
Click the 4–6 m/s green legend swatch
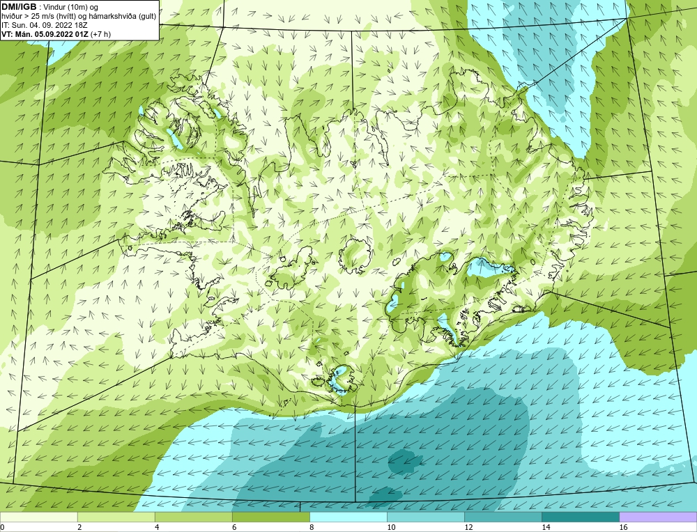(193, 517)
